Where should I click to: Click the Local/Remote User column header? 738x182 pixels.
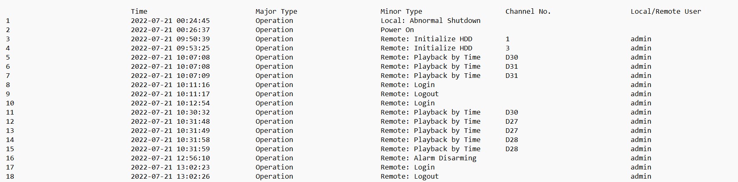(x=666, y=12)
